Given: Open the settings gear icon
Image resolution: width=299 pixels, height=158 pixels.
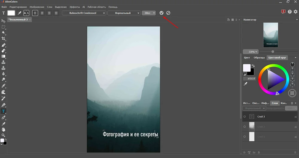Looking at the screenshot, I should click(x=296, y=12).
